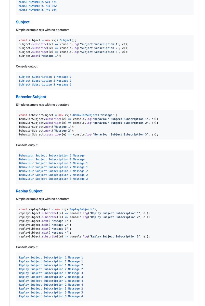Click the 'Behaviour Subject Subscription 1 Message 2' output line
The height and width of the screenshot is (306, 205).
(54, 171)
